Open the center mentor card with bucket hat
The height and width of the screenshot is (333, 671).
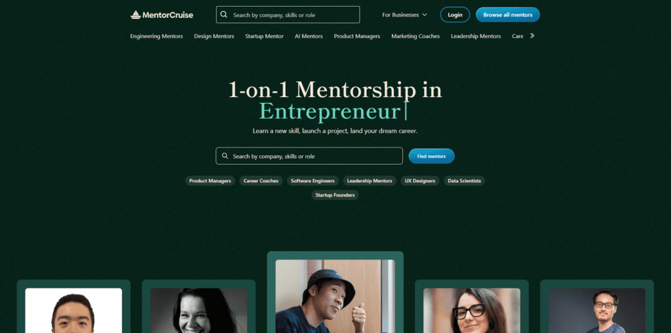coord(335,292)
